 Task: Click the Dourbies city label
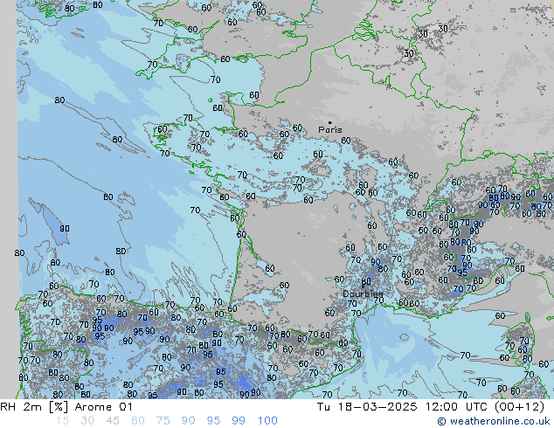(x=363, y=293)
